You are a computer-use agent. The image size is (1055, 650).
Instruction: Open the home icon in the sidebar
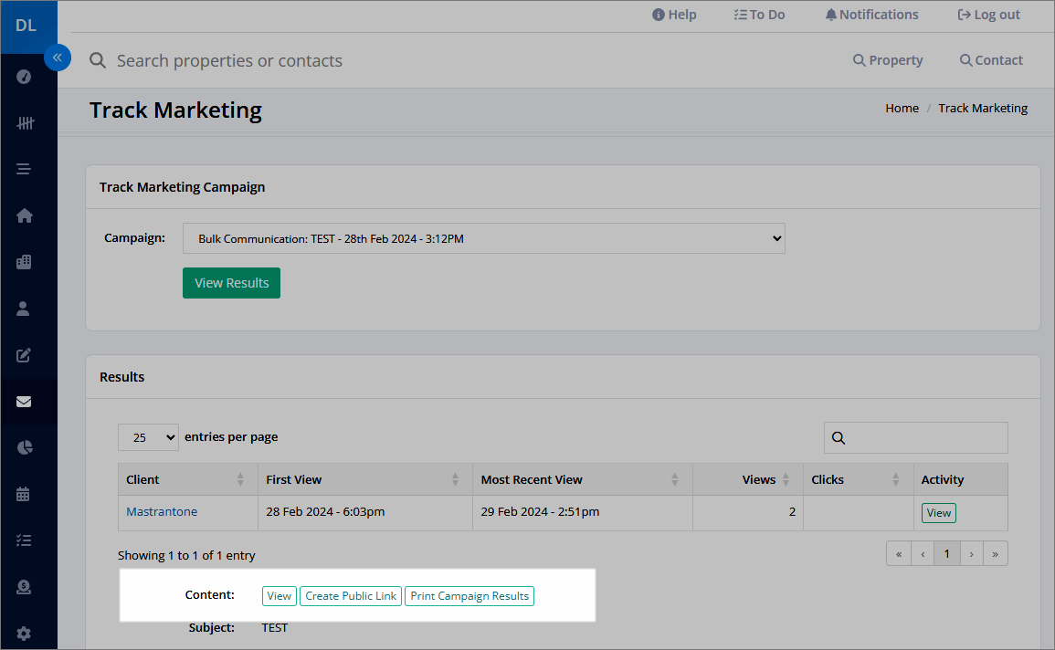coord(25,215)
